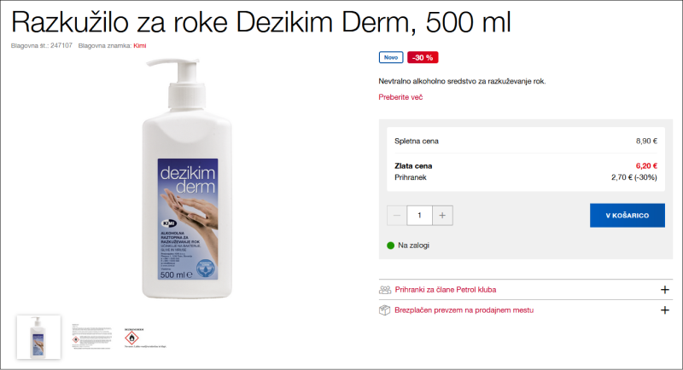Screen dimensions: 683x370
Task: Expand Prihranki za člane Petrol kluba plus
Action: [x=665, y=290]
